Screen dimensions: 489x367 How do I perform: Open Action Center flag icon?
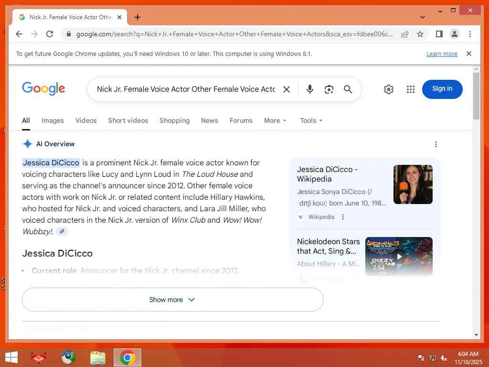pyautogui.click(x=421, y=358)
